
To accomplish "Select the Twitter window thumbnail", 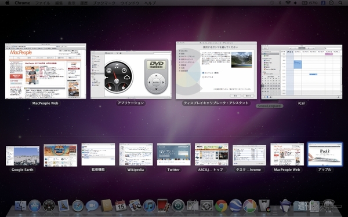I will click(x=174, y=155).
